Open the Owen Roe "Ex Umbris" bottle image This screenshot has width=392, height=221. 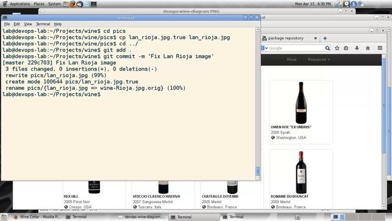301,103
